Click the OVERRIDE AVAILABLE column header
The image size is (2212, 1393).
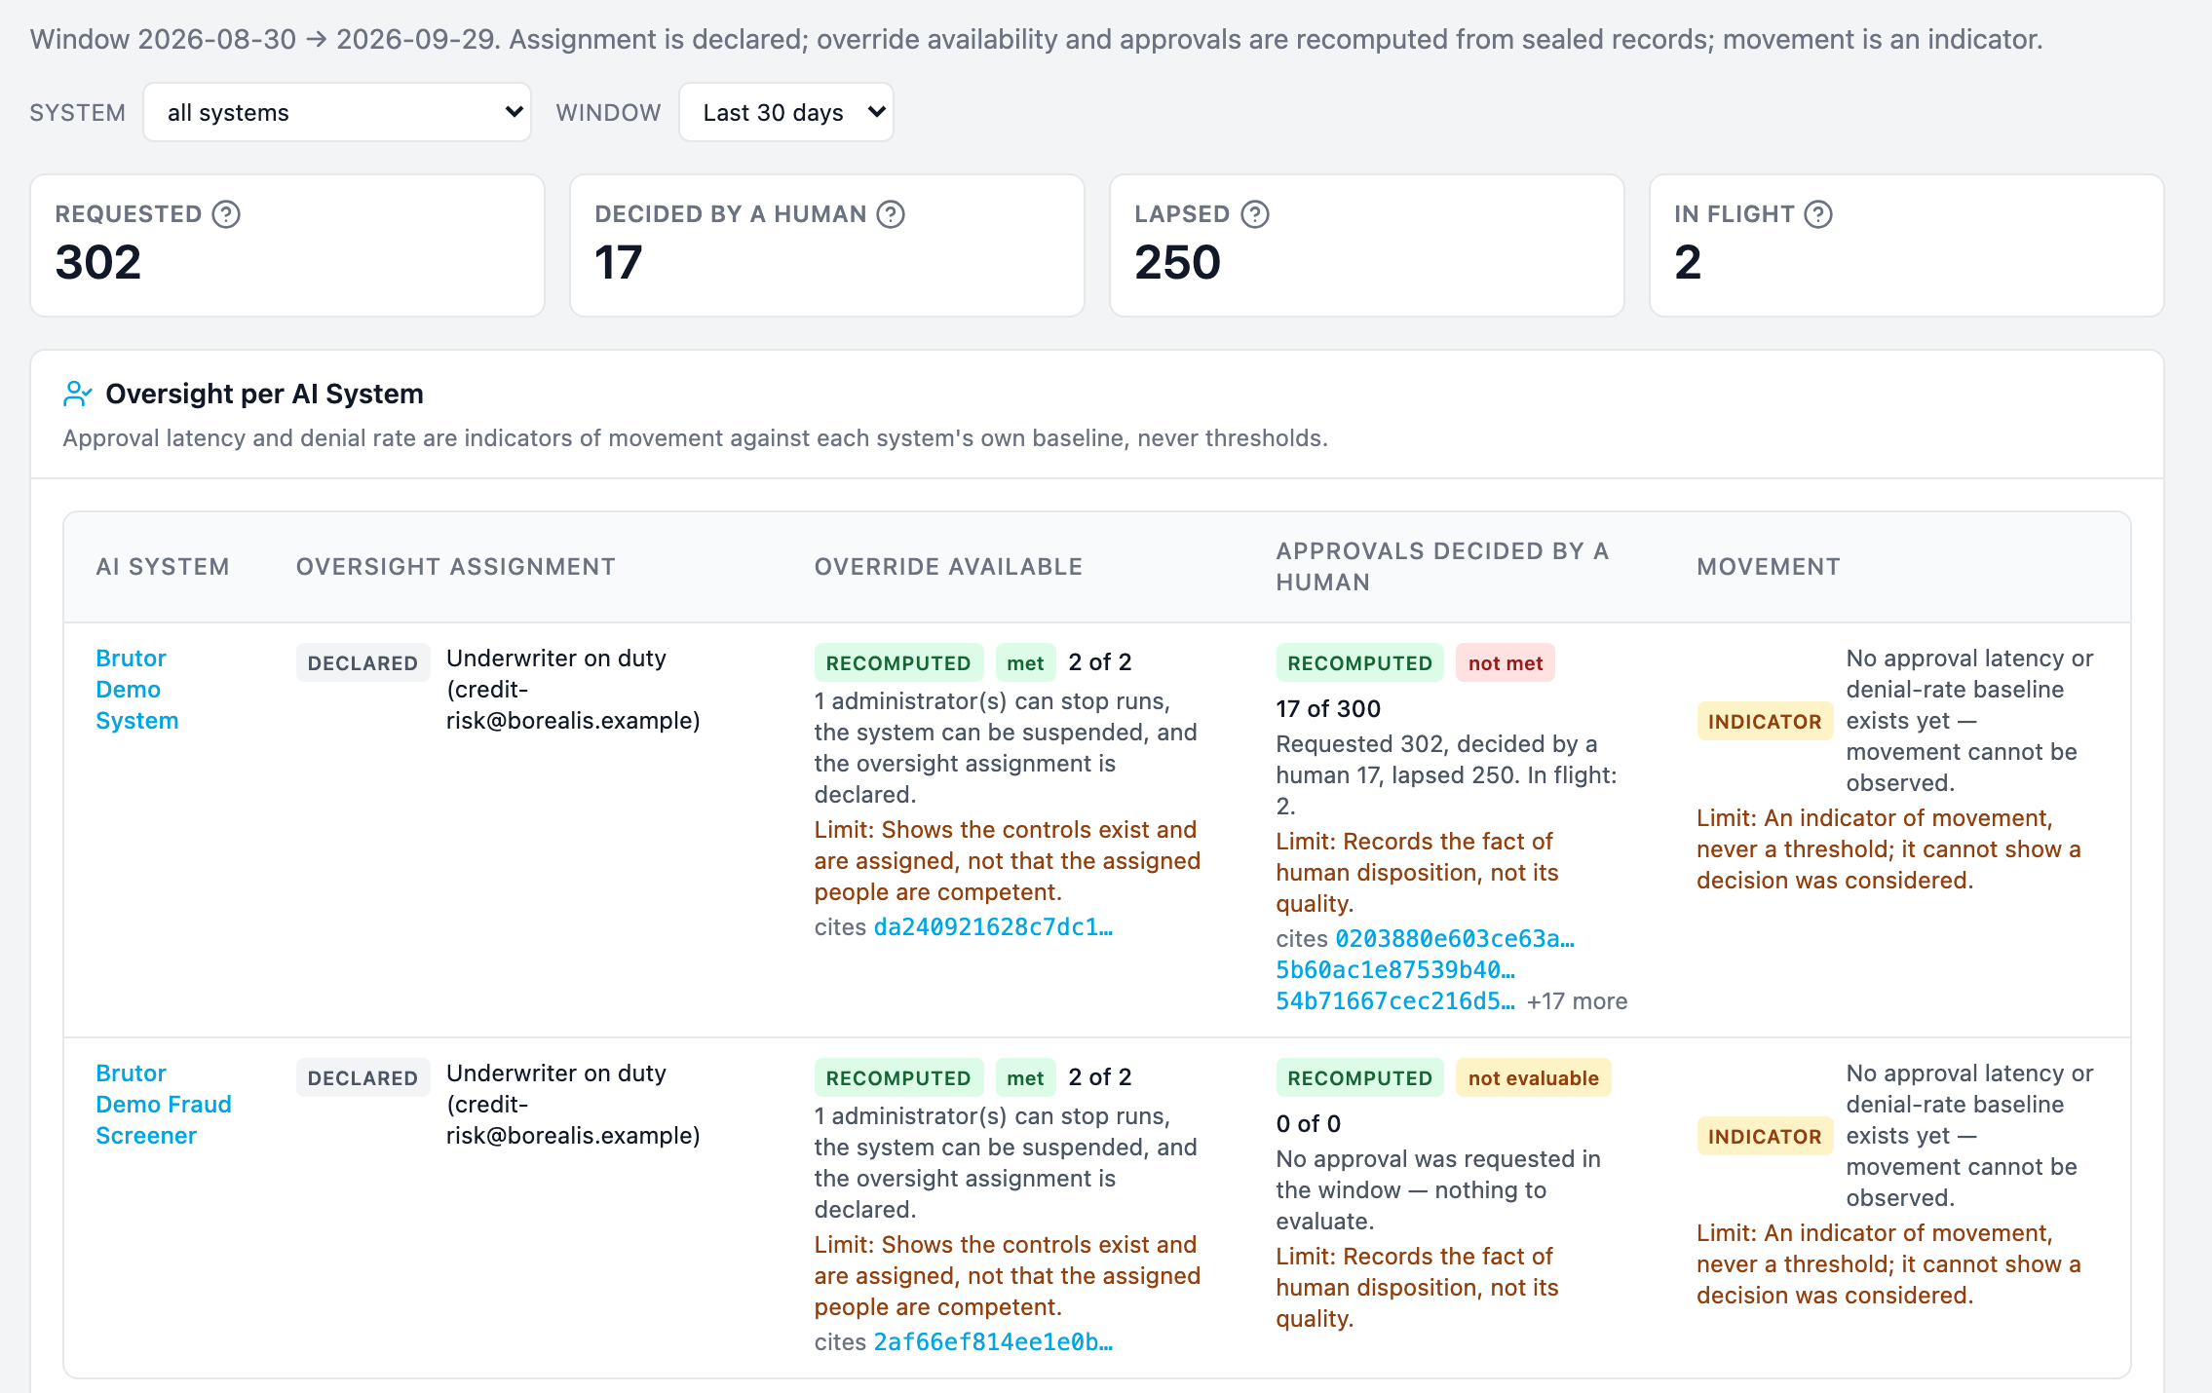point(949,567)
